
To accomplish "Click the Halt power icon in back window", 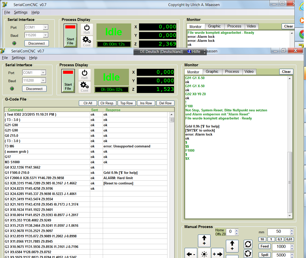I will pos(87,29).
